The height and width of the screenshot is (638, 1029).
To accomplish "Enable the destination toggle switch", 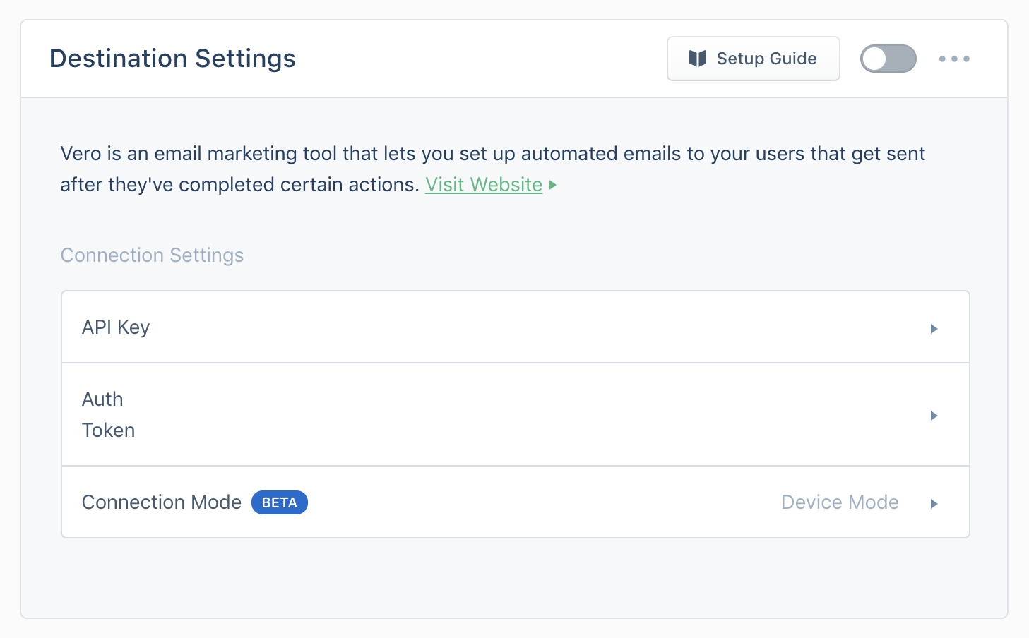I will [x=888, y=59].
